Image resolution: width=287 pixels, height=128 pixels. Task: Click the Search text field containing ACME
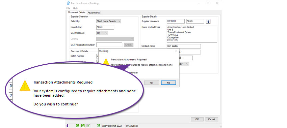tap(105, 27)
